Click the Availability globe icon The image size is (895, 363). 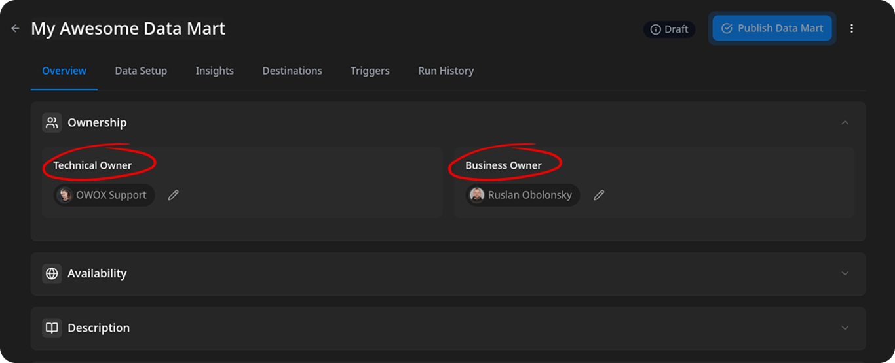point(52,273)
